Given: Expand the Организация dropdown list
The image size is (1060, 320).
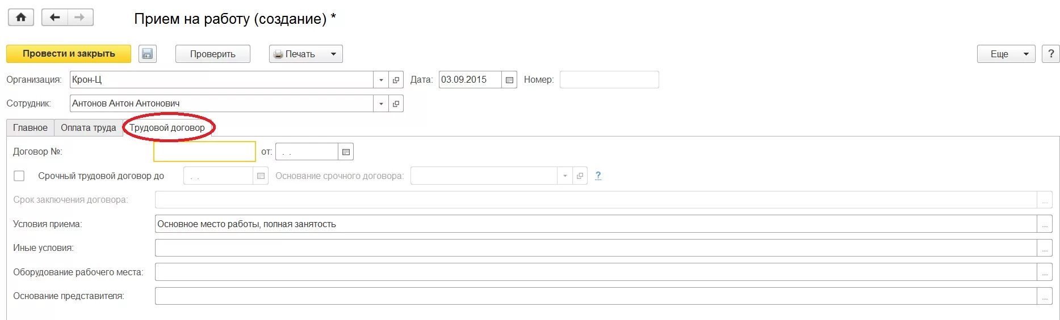Looking at the screenshot, I should click(x=381, y=80).
